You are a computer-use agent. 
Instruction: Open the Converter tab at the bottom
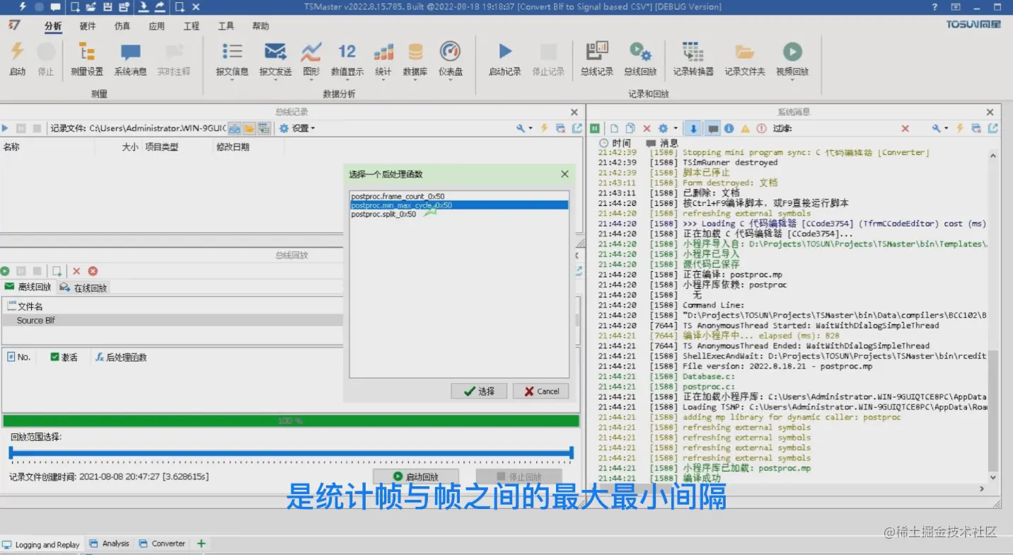(162, 544)
